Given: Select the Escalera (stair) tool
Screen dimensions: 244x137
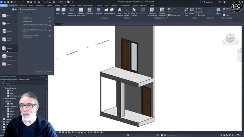Looking at the screenshot, I should click(x=112, y=11).
